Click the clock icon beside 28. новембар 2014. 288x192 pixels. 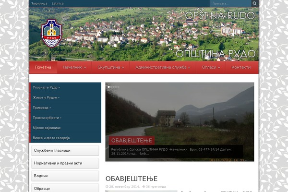pos(107,187)
